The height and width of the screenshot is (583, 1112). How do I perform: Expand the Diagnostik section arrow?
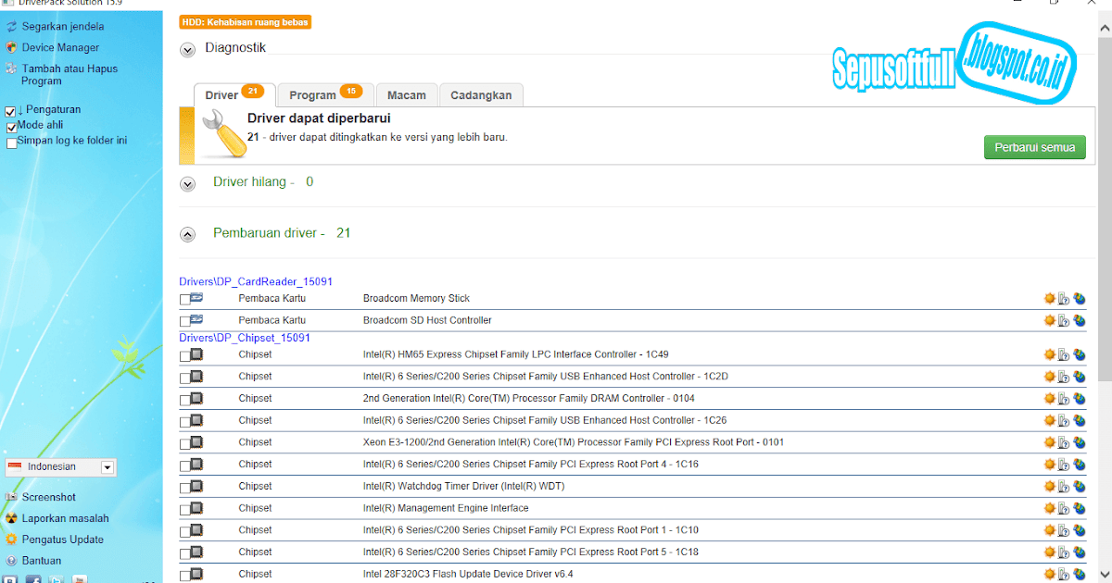[188, 50]
